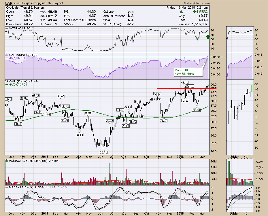The width and height of the screenshot is (268, 216).
Task: Click the '41.00' price label
Action: [x=61, y=96]
